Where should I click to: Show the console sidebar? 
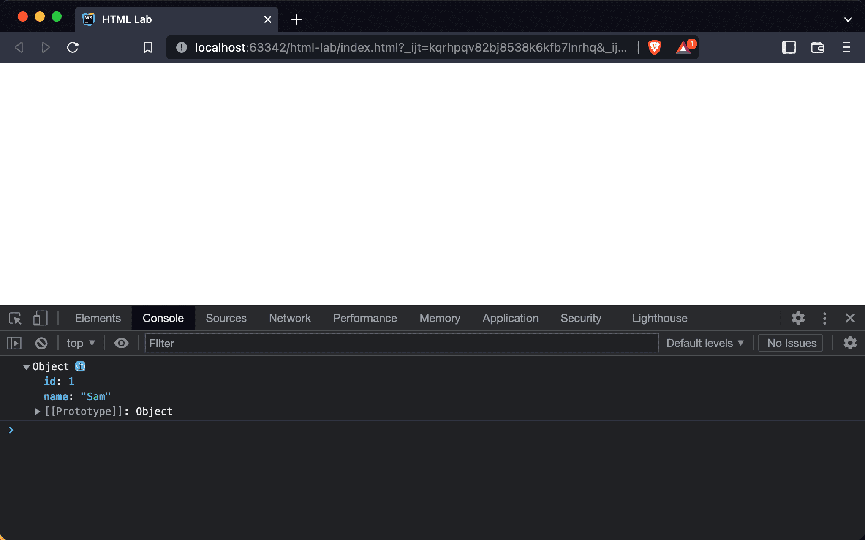coord(14,343)
